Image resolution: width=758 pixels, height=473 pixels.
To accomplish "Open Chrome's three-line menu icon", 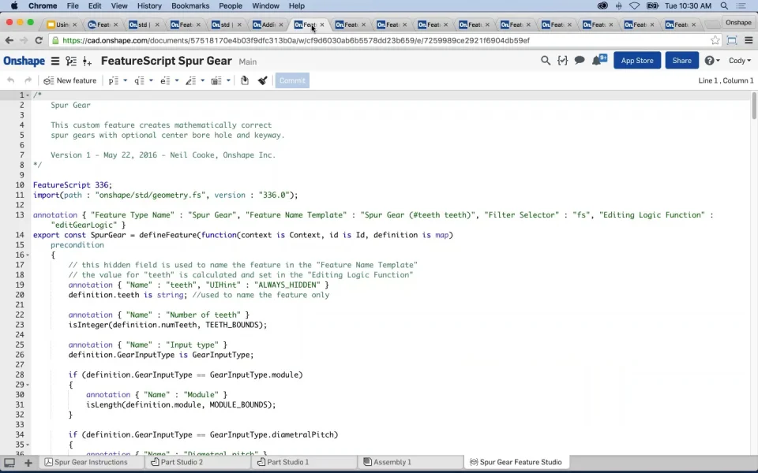I will coord(749,40).
